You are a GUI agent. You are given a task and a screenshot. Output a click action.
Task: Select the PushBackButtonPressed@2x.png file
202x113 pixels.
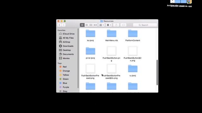pos(111,68)
